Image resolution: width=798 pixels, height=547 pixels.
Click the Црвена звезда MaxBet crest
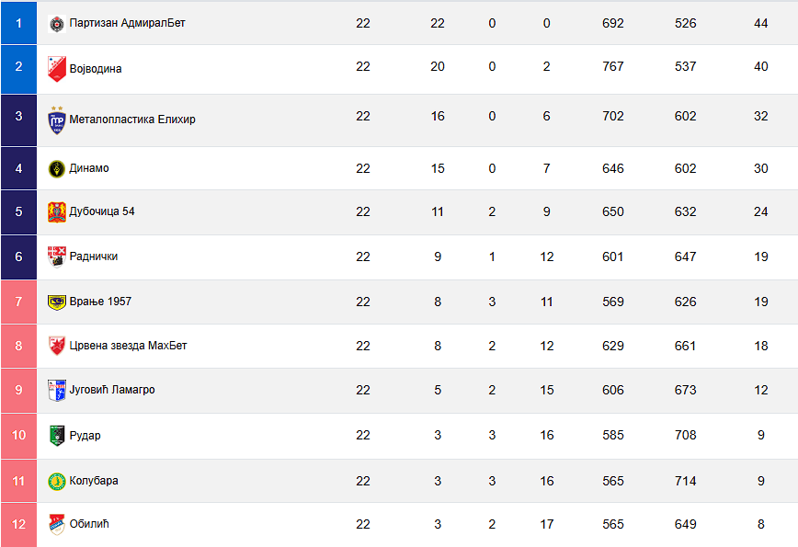coord(57,346)
